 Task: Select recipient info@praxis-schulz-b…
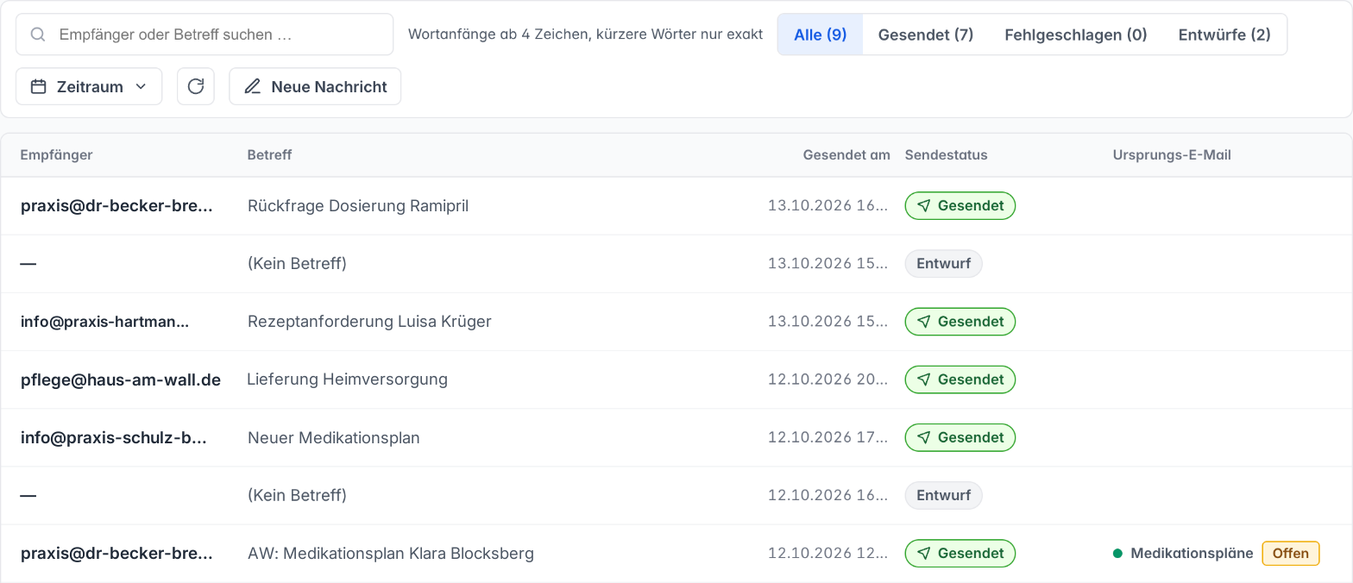(114, 437)
